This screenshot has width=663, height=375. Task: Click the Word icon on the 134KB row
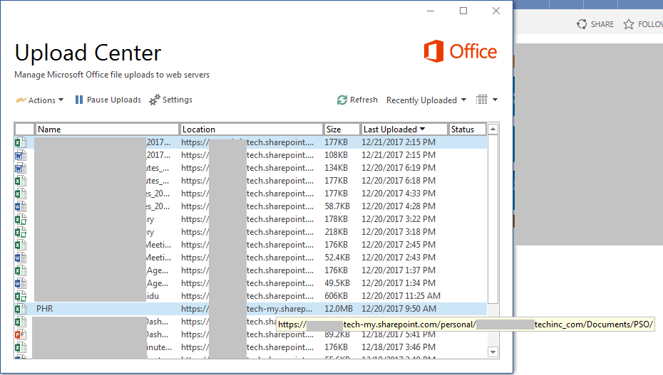coord(20,168)
